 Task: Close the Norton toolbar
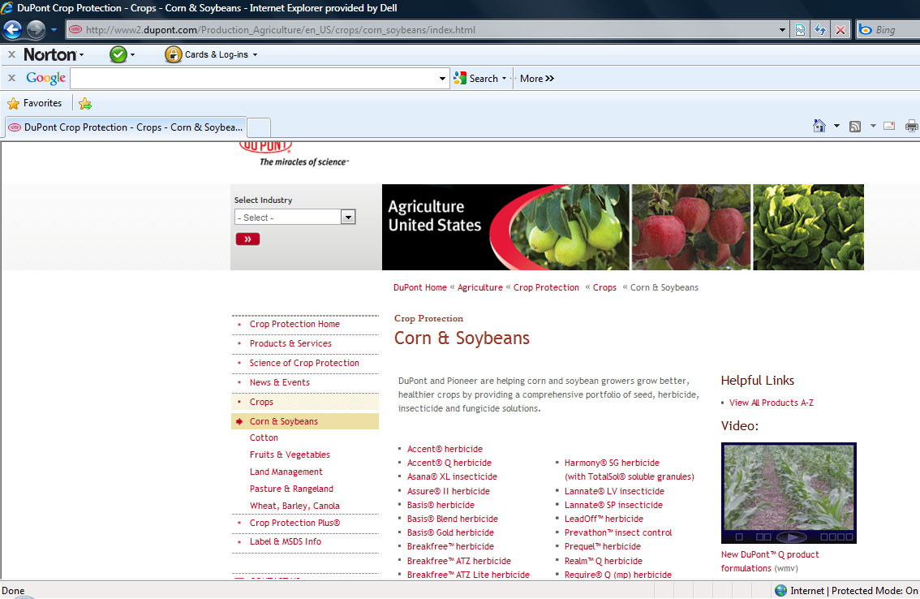coord(11,54)
